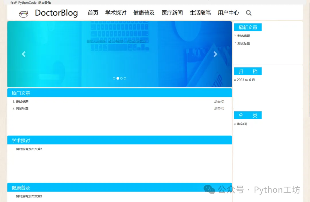Click the cat logo icon
Image resolution: width=310 pixels, height=202 pixels.
point(24,14)
